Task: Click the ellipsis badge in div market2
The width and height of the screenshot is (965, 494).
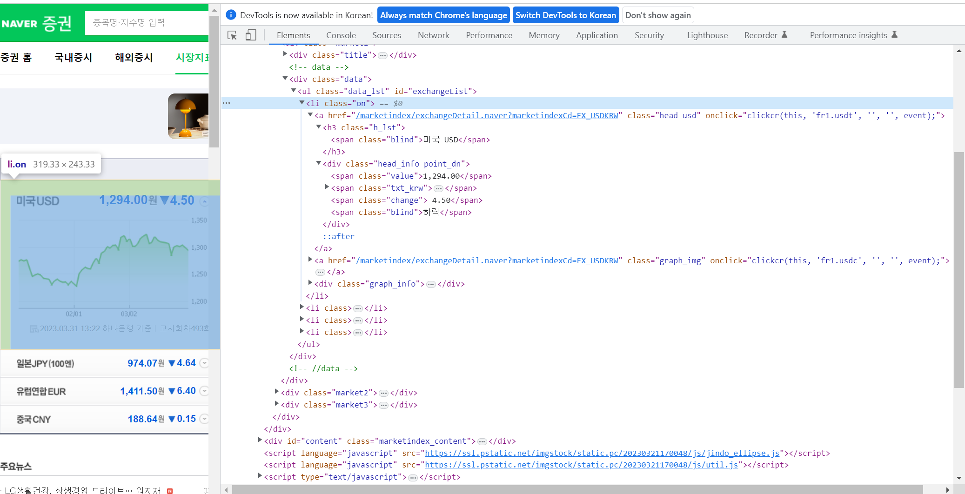Action: (383, 393)
